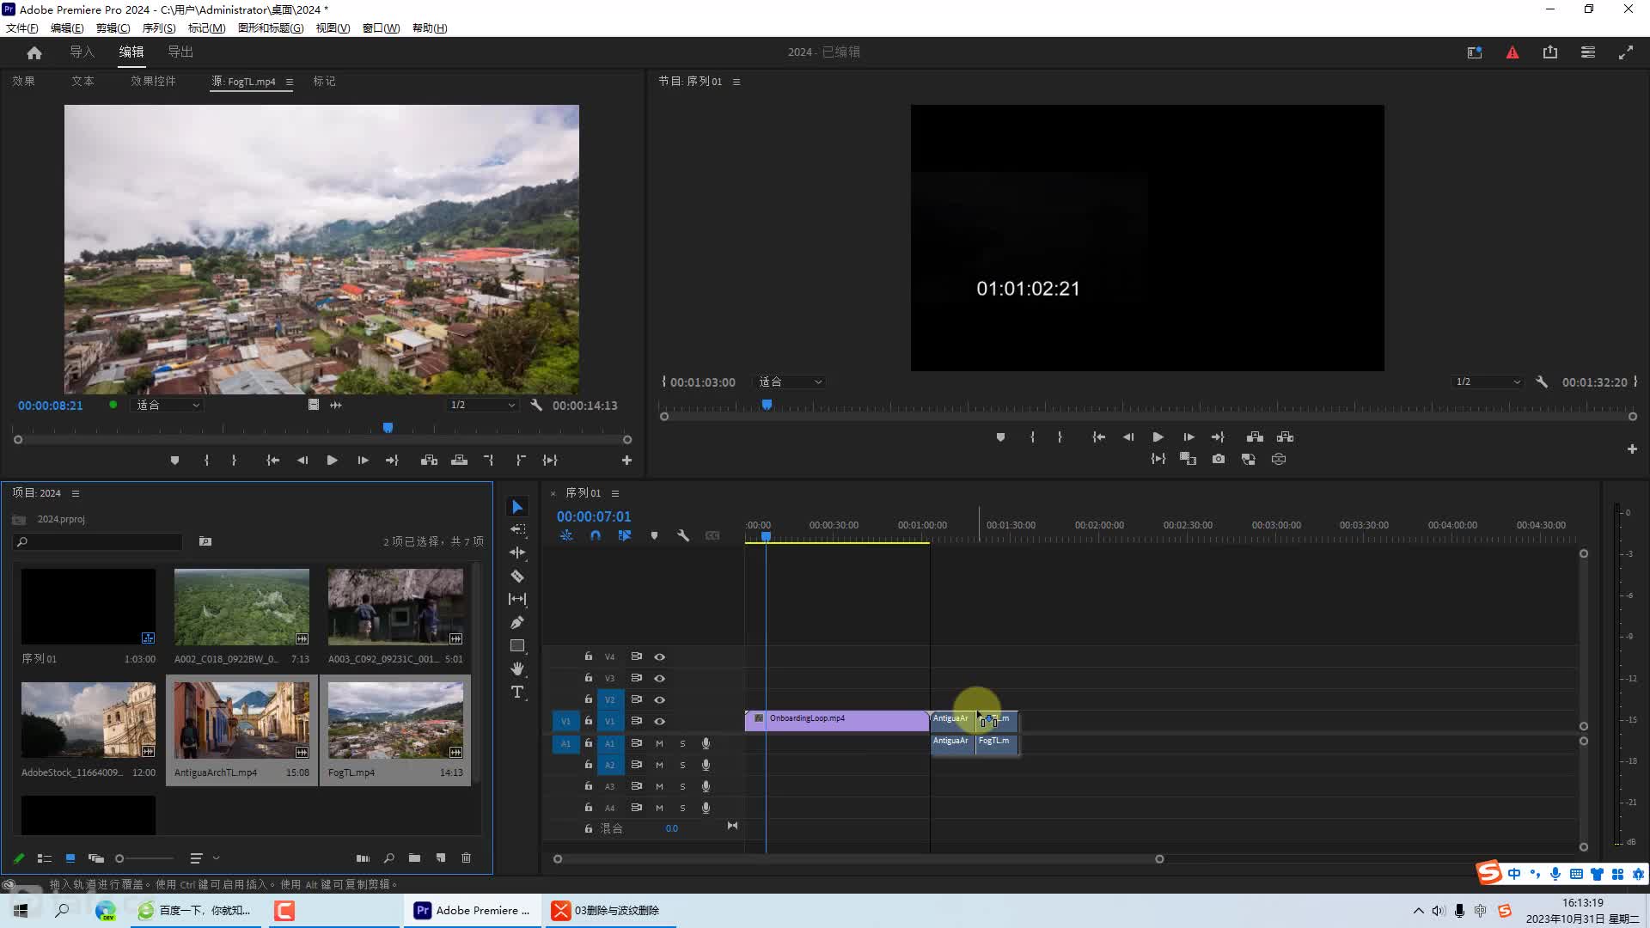Switch to the 效果控件 tab

[x=153, y=82]
